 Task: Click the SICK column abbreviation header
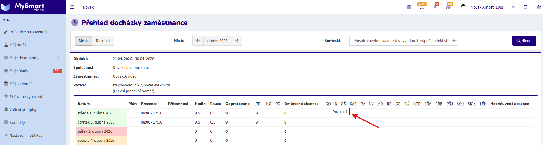coord(471,104)
